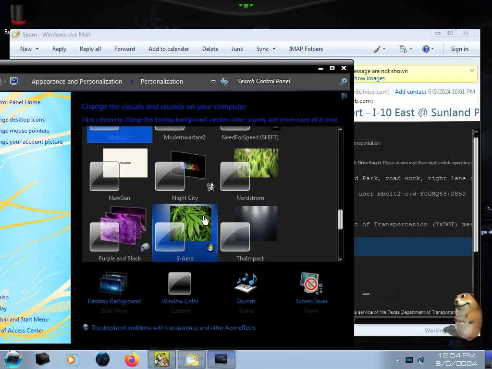Open the Screen Saver icon
This screenshot has width=492, height=369.
coord(311,283)
